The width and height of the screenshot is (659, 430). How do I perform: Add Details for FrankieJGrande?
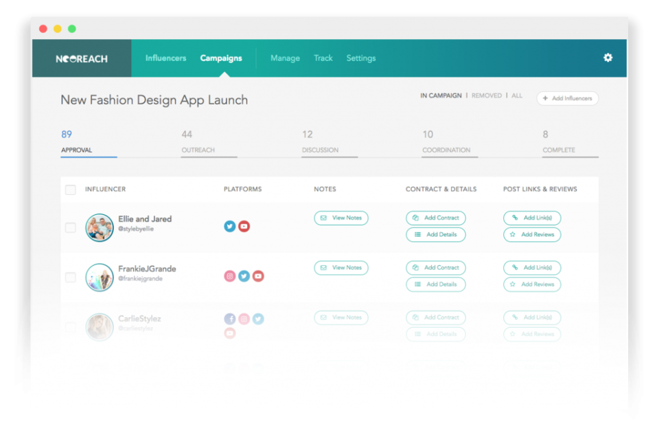(x=436, y=284)
